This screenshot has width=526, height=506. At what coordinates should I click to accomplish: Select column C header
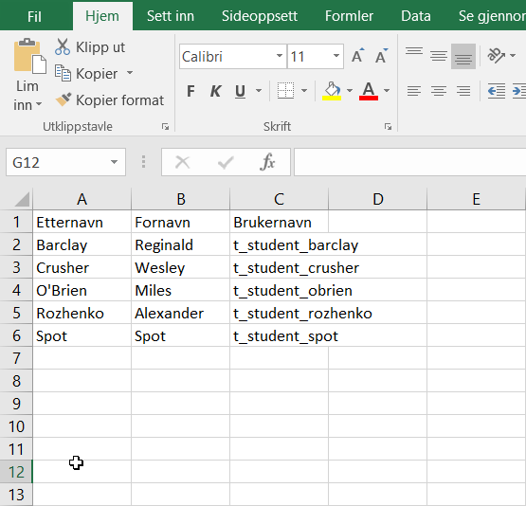pos(279,199)
